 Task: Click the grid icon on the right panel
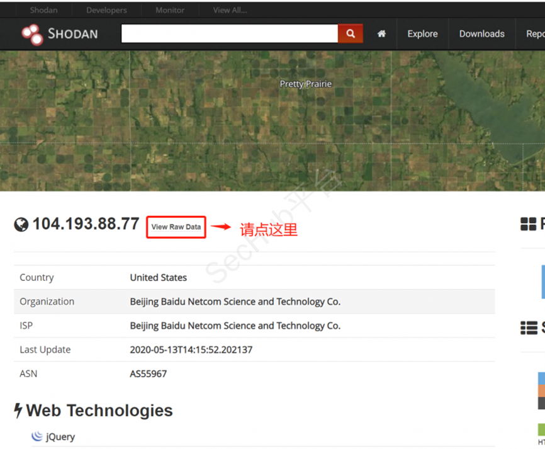[x=529, y=224]
